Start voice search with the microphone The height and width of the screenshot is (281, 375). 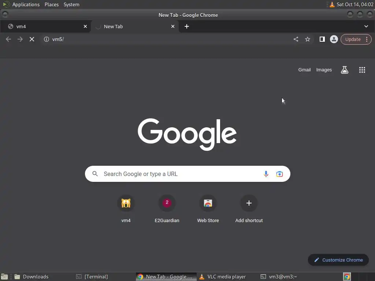pos(266,174)
